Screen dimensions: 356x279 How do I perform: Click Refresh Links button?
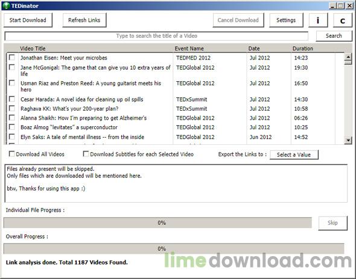point(84,20)
